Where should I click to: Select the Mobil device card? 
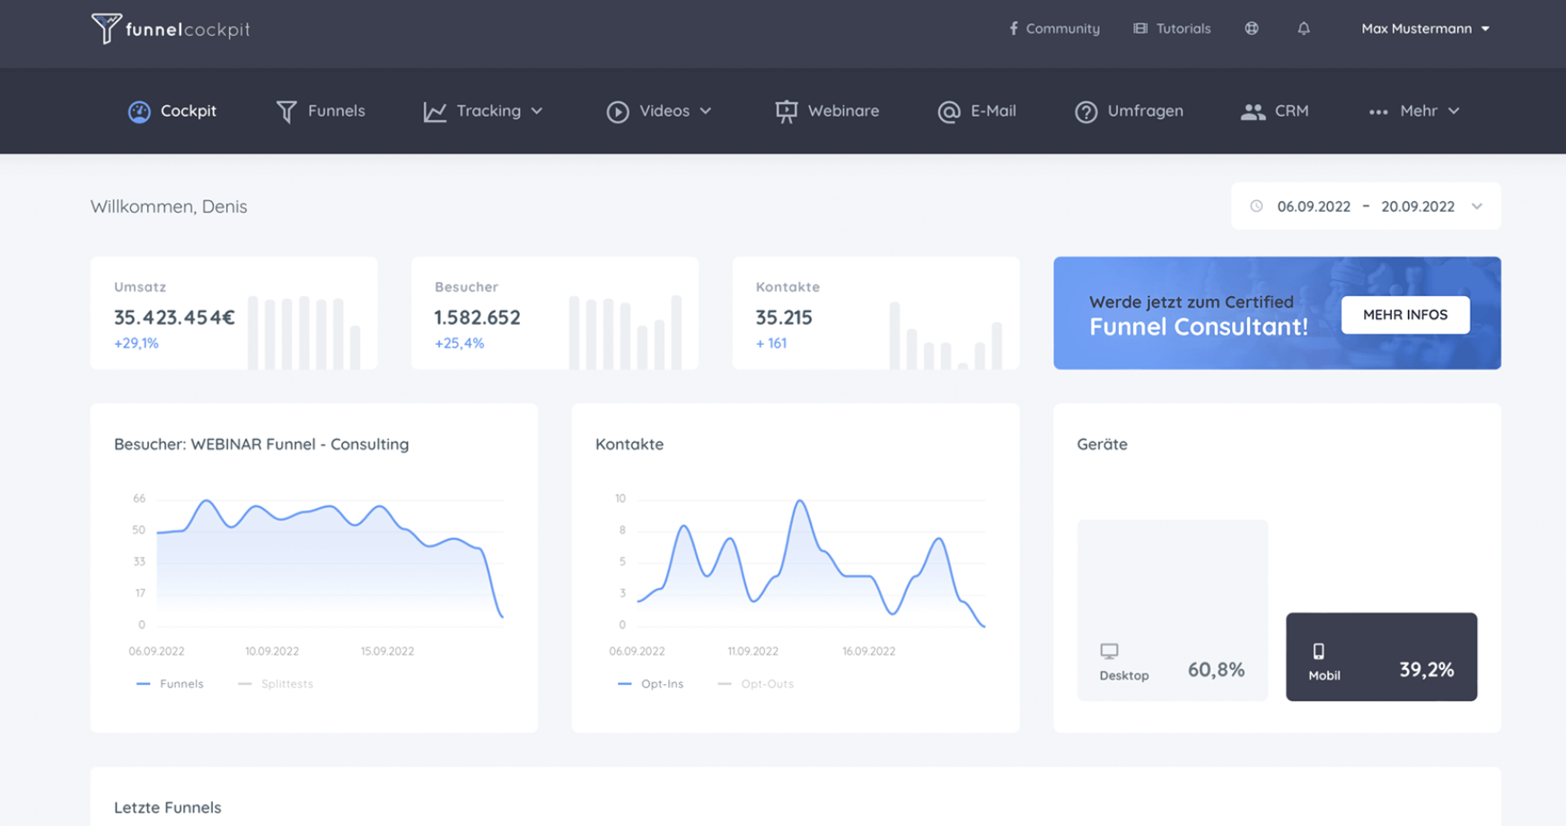click(1381, 656)
